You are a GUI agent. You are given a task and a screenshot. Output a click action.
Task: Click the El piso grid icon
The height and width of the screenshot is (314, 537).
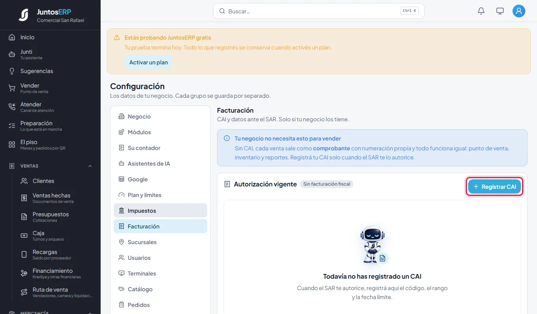[12, 145]
